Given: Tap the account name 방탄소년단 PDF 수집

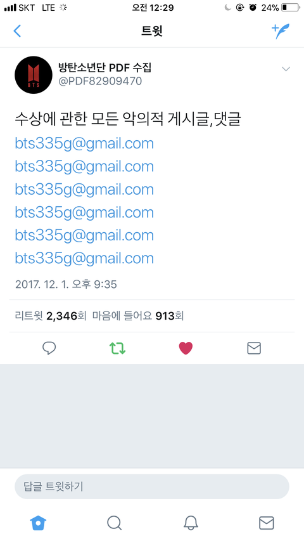Looking at the screenshot, I should (104, 67).
